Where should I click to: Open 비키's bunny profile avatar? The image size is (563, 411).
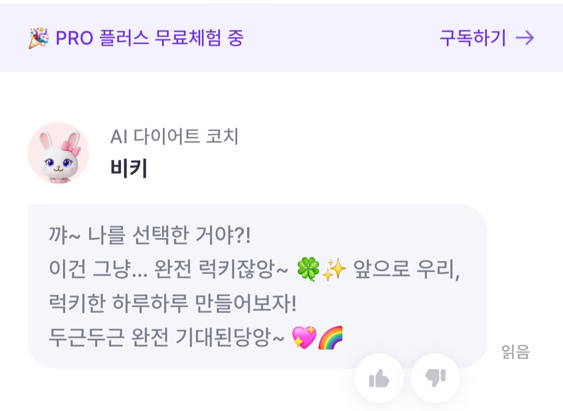coord(58,153)
